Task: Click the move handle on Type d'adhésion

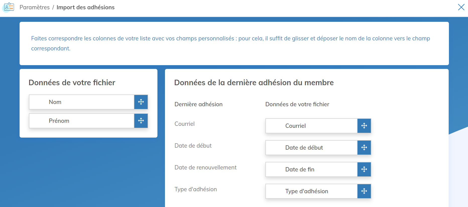Action: coord(364,191)
